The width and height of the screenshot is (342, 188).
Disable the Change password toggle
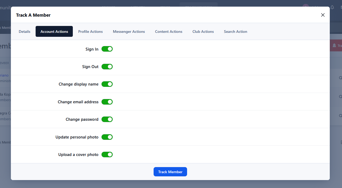point(107,119)
